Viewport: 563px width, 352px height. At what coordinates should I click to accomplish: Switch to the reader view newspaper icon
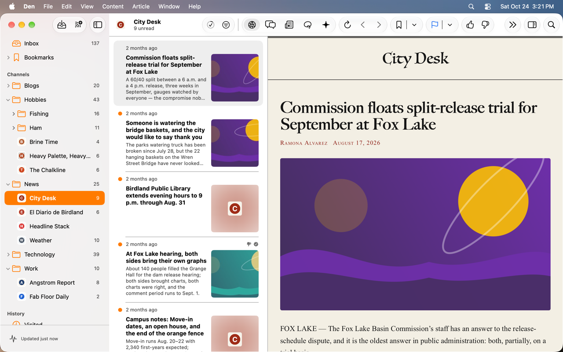tap(289, 25)
